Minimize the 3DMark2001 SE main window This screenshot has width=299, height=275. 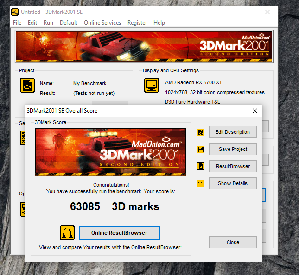[x=225, y=12]
